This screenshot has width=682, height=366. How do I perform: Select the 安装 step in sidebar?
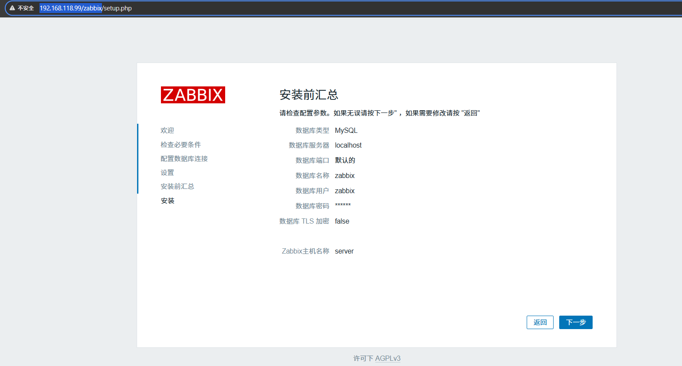(167, 201)
